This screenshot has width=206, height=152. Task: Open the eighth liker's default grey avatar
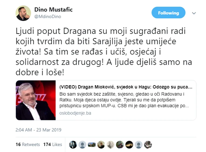pos(139,145)
